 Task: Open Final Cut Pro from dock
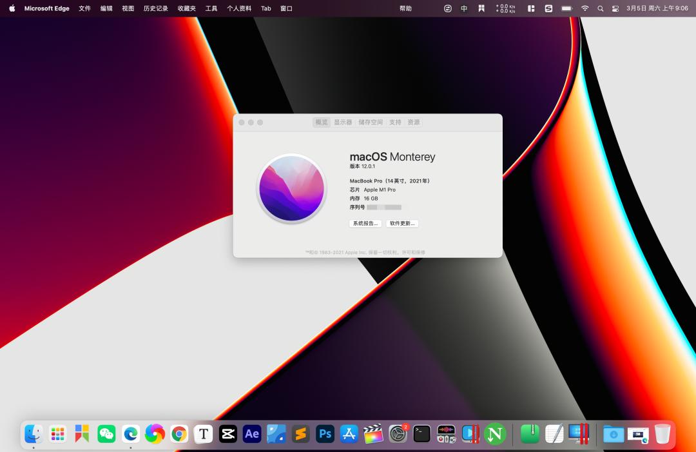coord(373,434)
